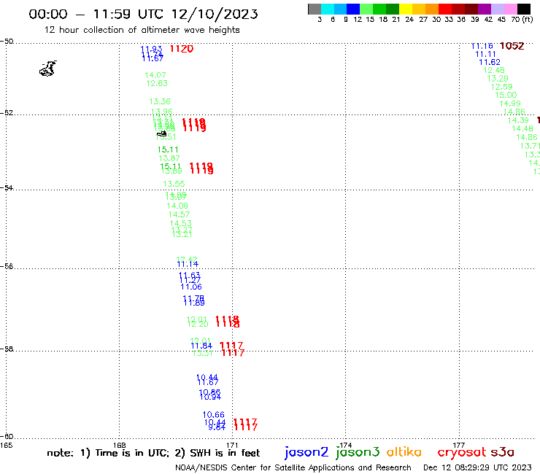Click the longitude label 177
540x474 pixels.
click(459, 446)
